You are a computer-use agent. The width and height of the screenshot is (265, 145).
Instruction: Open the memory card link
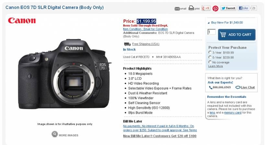[233, 112]
